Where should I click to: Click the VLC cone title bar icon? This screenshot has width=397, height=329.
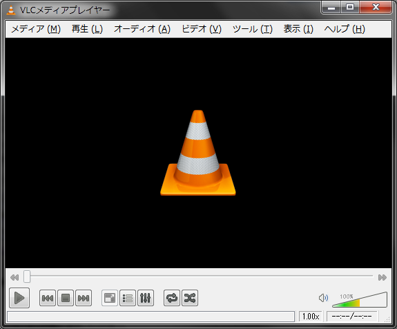pos(10,10)
